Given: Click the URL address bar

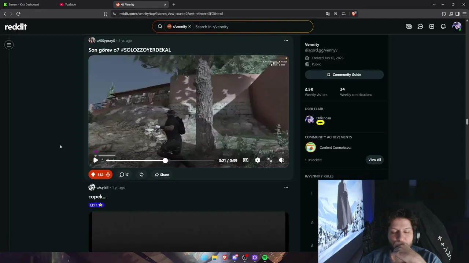Looking at the screenshot, I should pos(220,14).
